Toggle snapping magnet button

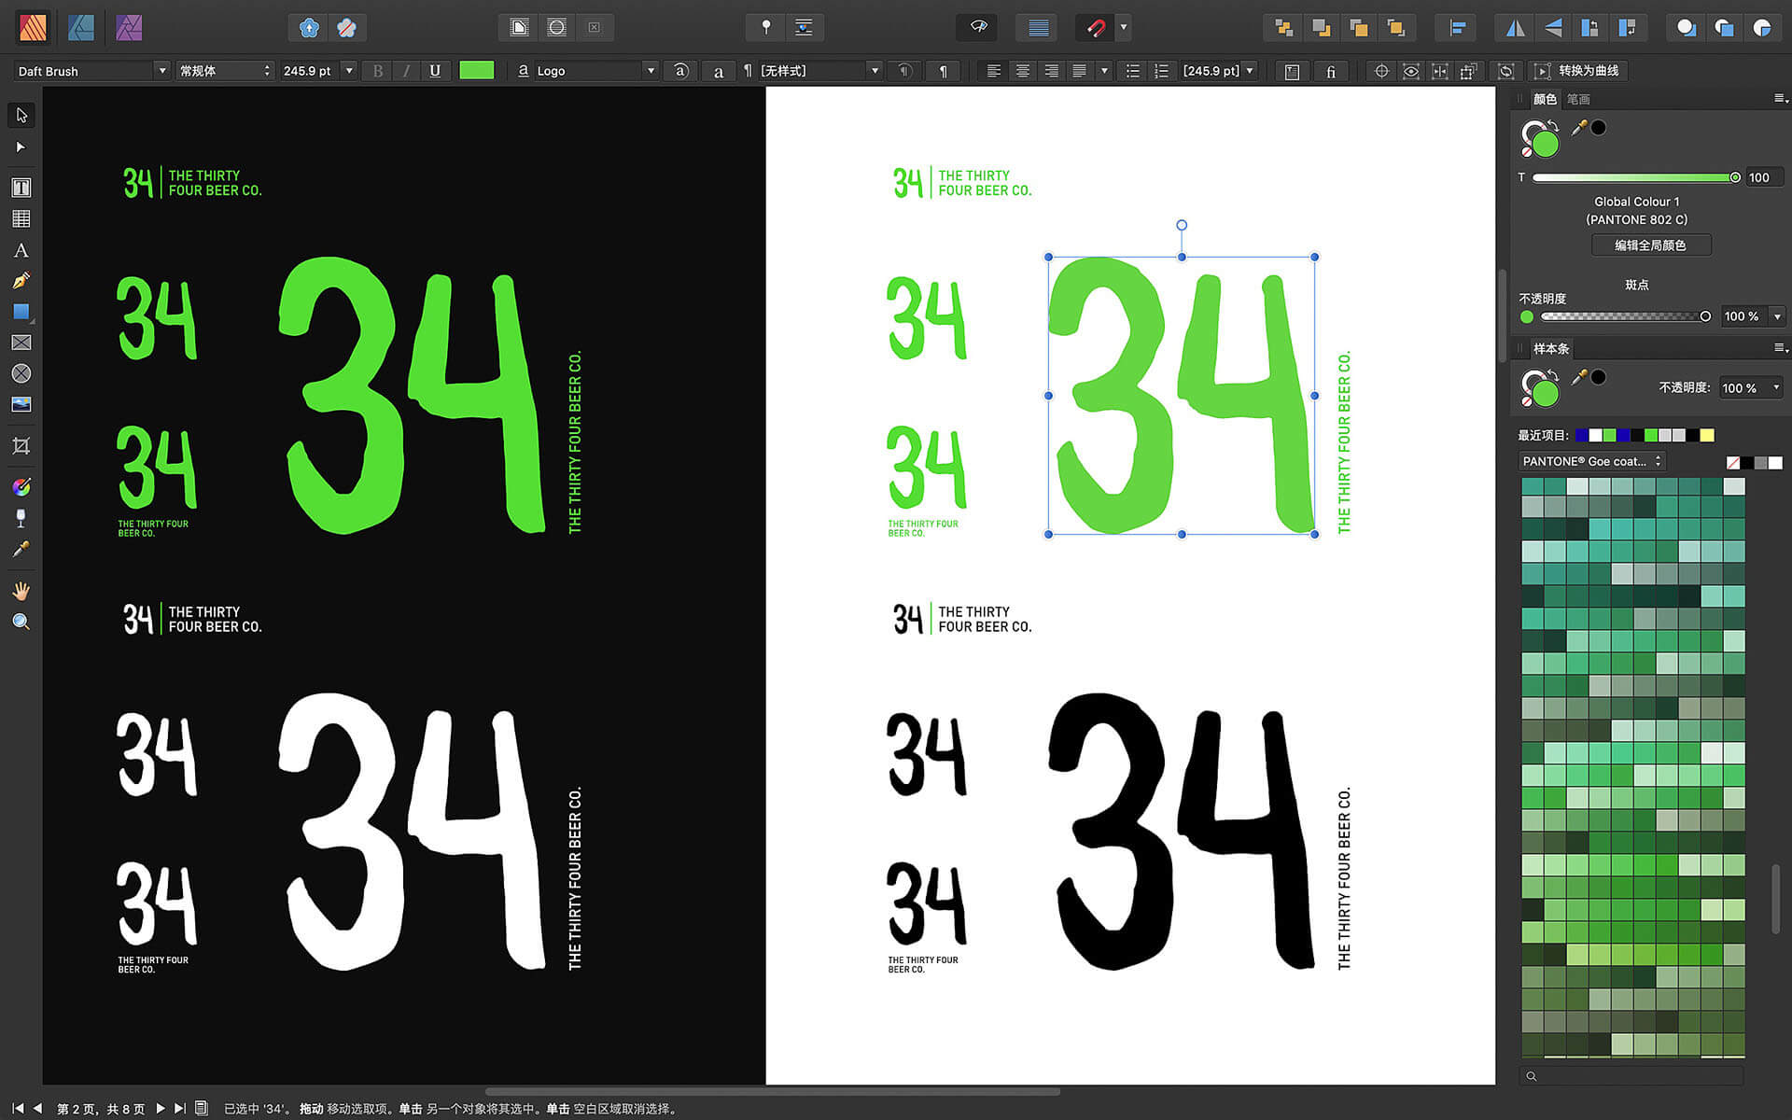(1097, 28)
